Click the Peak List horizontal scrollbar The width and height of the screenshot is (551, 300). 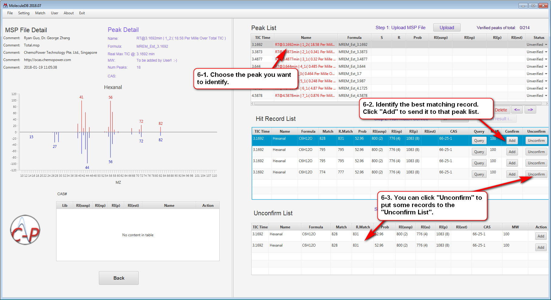pyautogui.click(x=303, y=104)
